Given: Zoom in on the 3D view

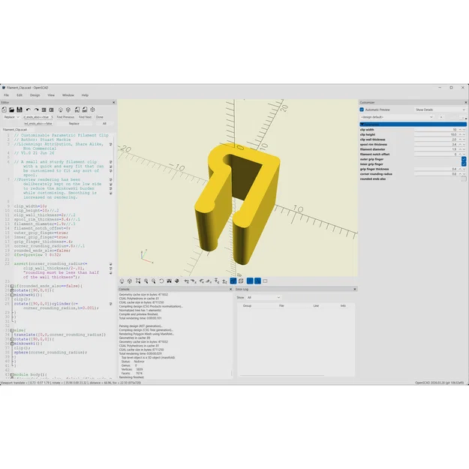Looking at the screenshot, I should (x=146, y=281).
